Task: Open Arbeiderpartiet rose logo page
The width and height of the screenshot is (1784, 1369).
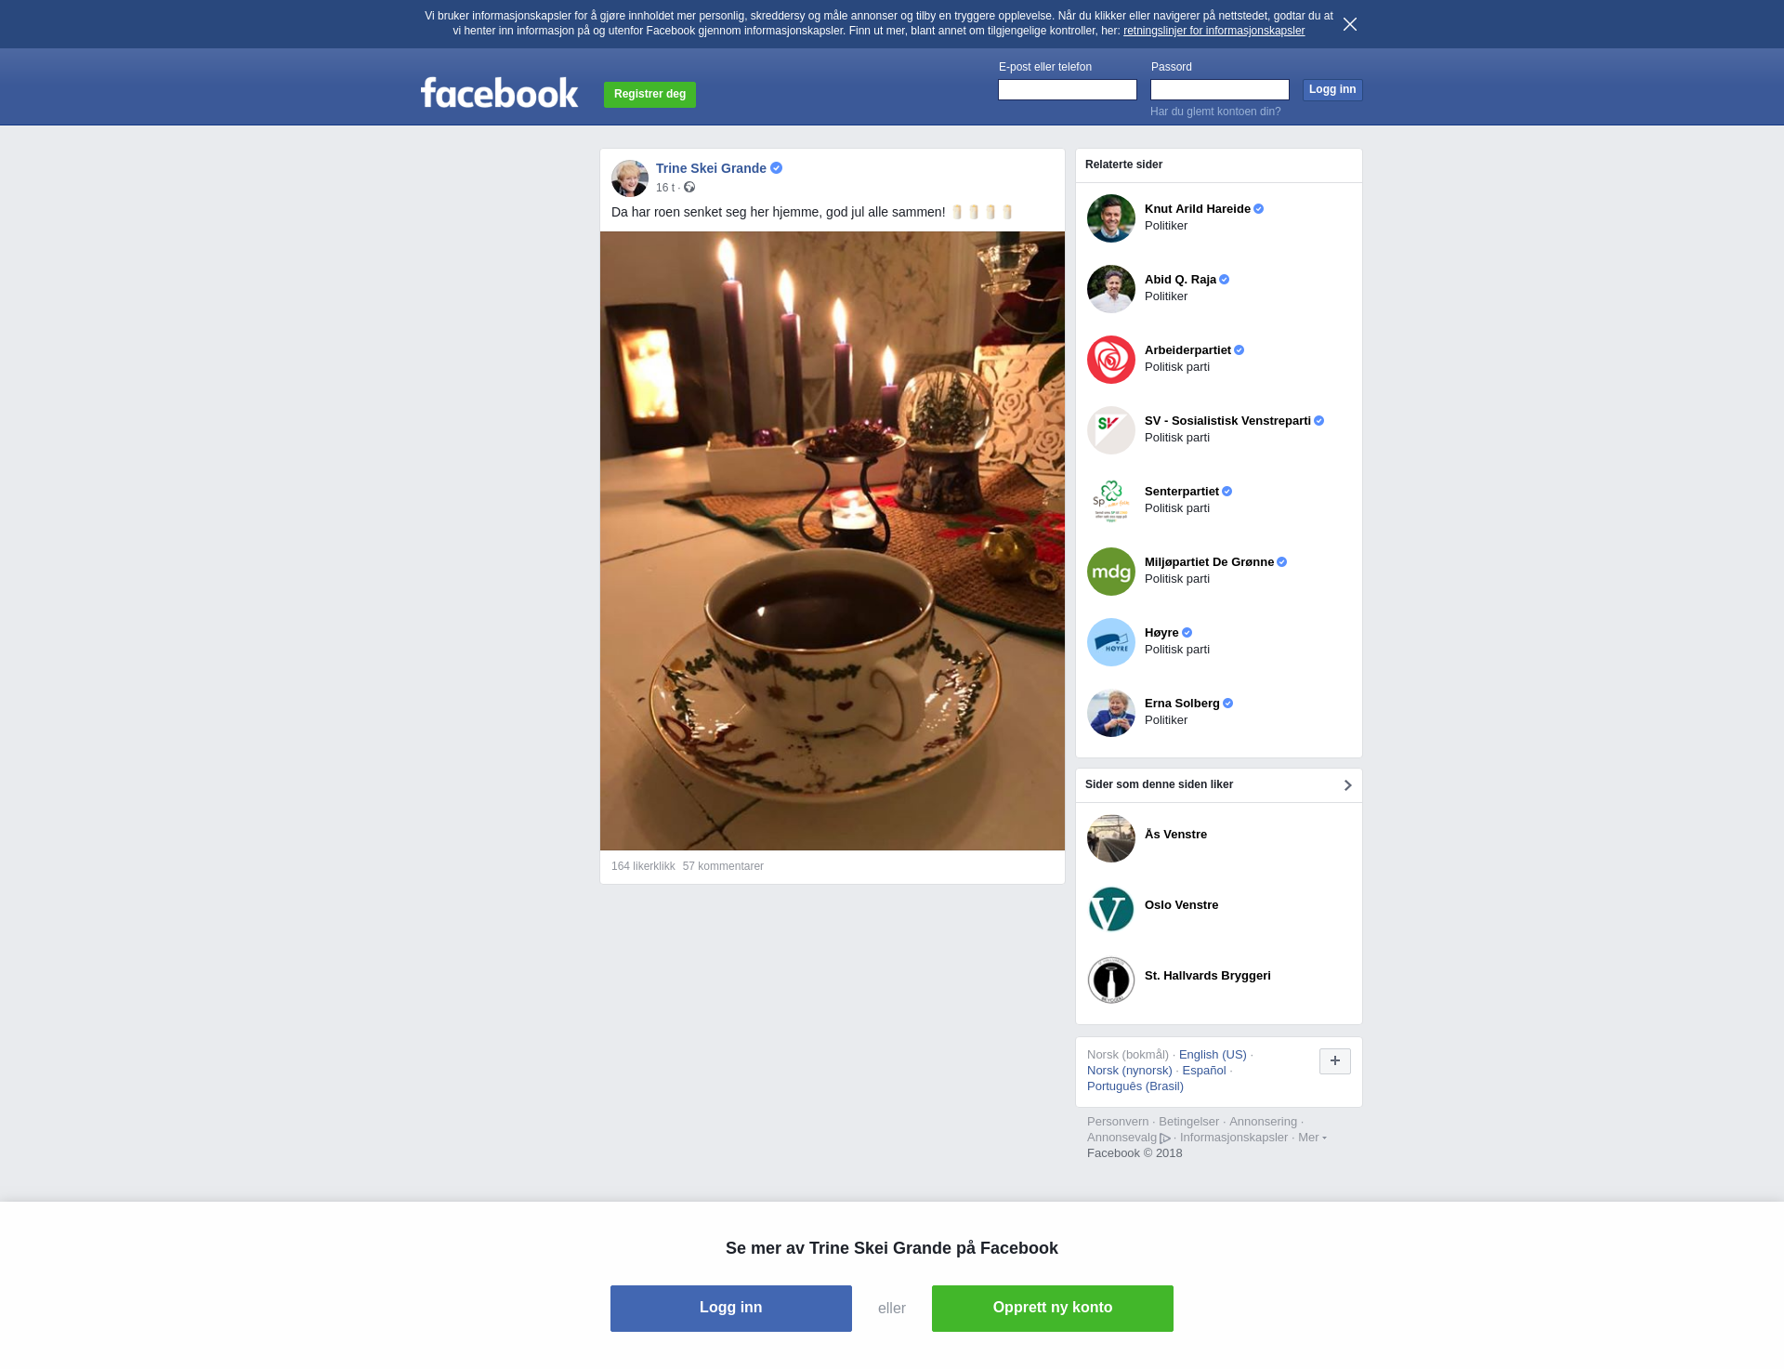Action: [x=1110, y=360]
